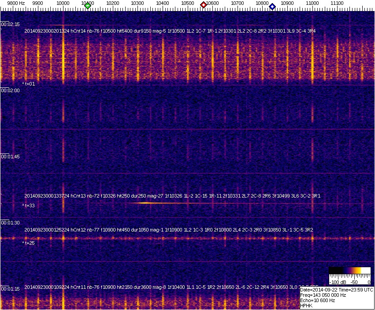The height and width of the screenshot is (310, 375).
Task: Click the green diamond frequency marker
Action: pyautogui.click(x=88, y=6)
